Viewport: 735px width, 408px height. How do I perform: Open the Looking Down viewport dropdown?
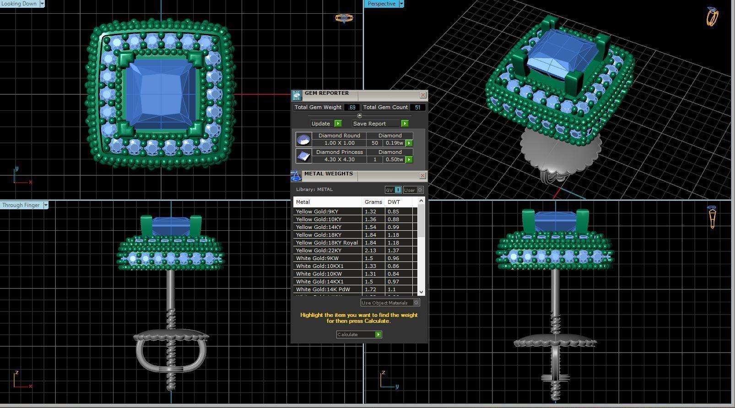coord(42,4)
